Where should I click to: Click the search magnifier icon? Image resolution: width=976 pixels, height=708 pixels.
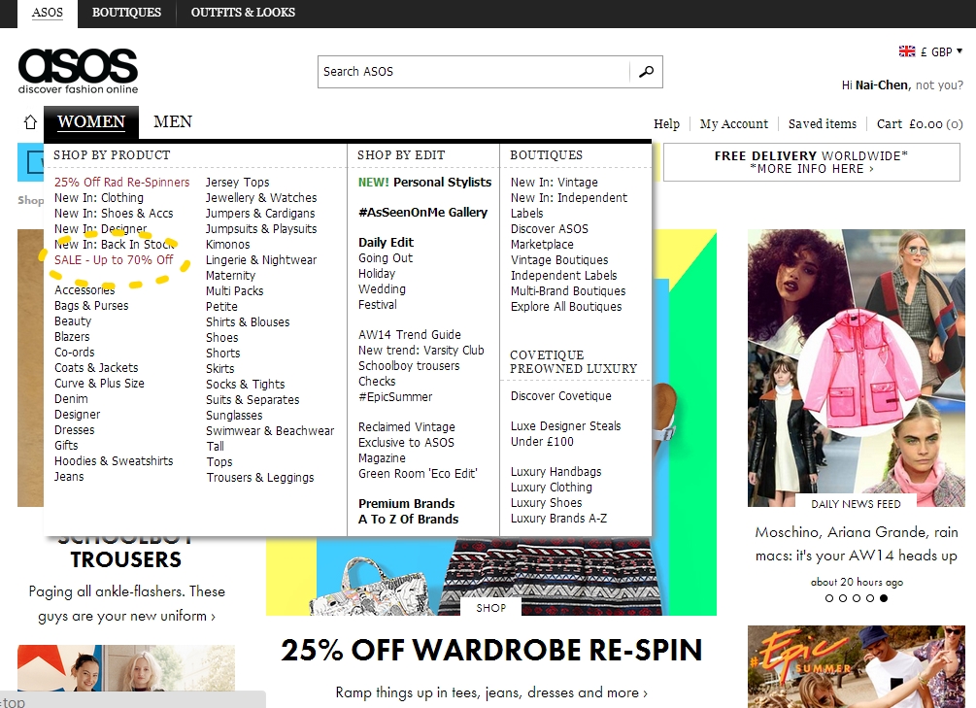click(x=646, y=72)
